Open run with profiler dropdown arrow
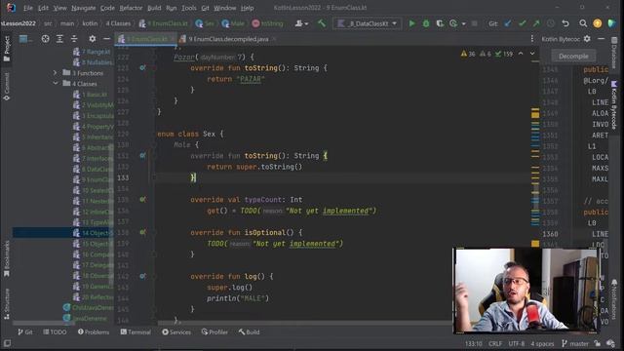 tap(464, 23)
